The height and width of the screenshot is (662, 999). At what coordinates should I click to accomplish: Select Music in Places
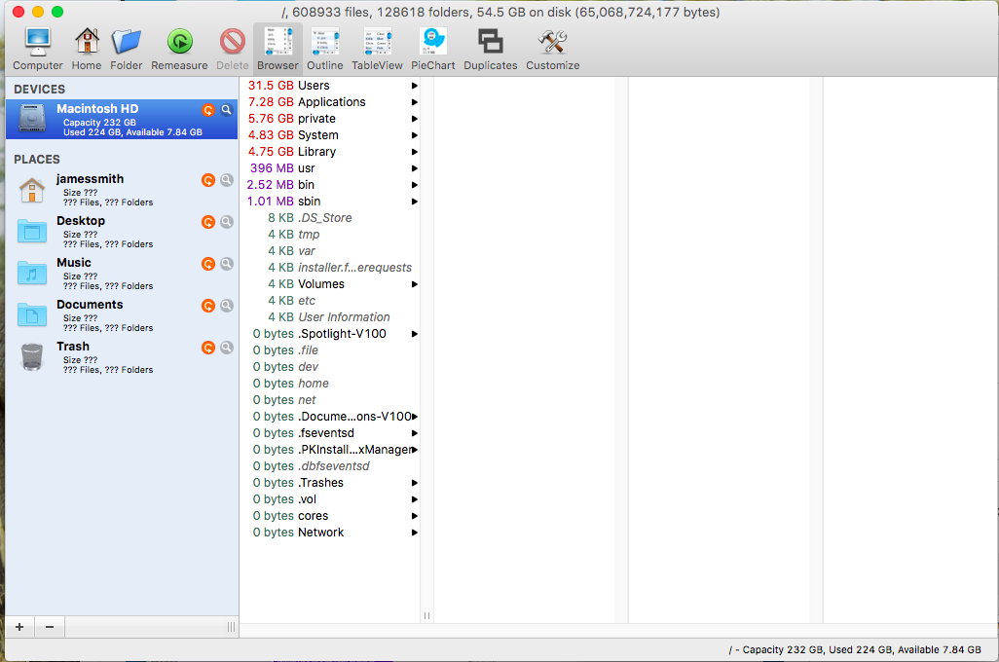click(x=122, y=274)
